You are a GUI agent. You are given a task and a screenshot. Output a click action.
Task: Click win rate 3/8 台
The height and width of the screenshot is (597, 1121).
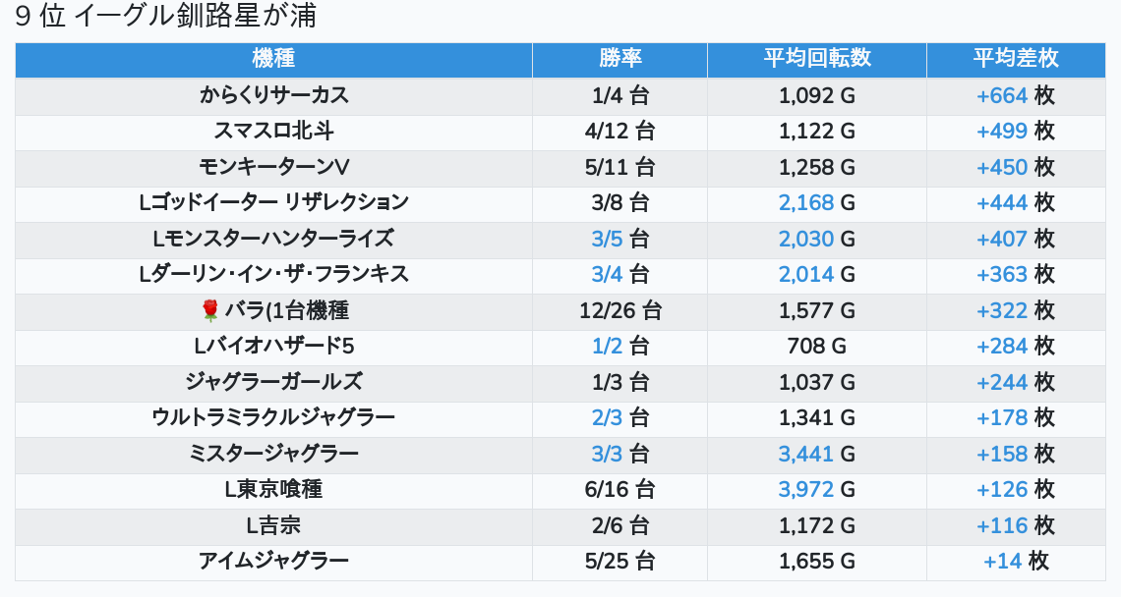coord(619,203)
